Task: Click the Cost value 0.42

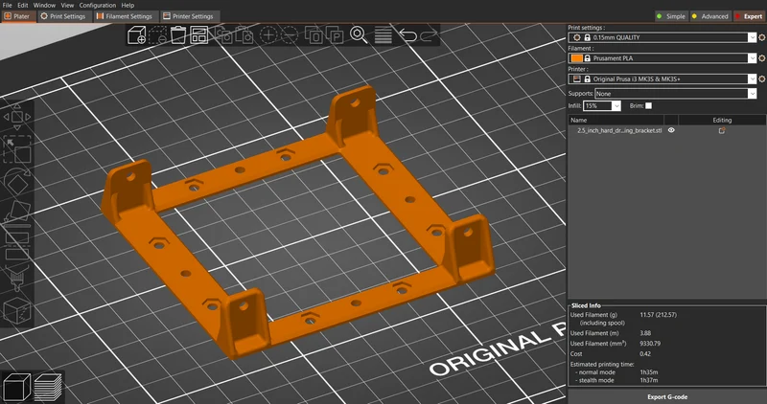Action: click(x=645, y=353)
